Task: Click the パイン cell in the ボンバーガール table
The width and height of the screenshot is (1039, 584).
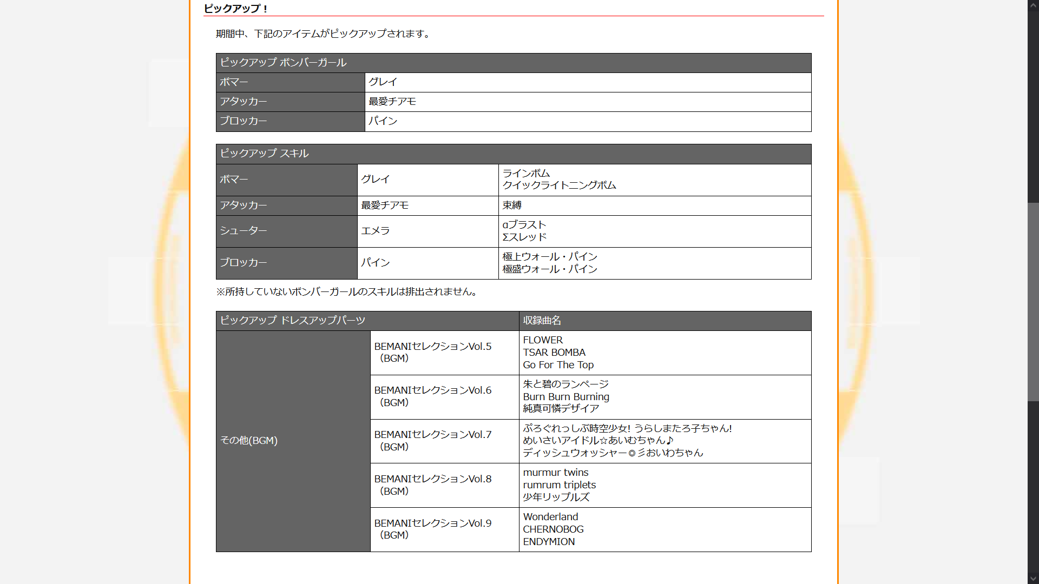Action: click(x=588, y=121)
